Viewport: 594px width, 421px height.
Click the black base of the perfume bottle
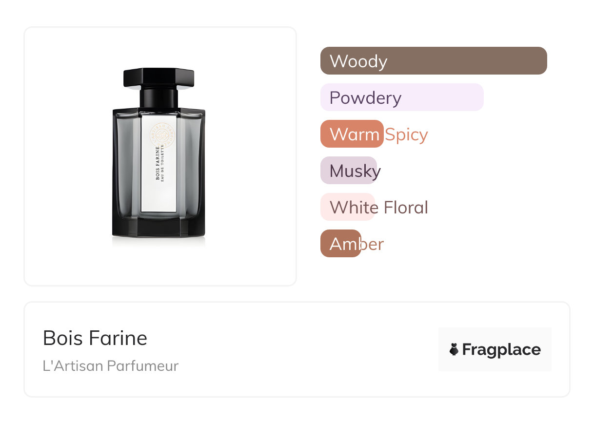[159, 229]
